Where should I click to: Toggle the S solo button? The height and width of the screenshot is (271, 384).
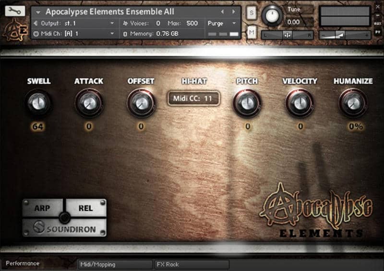click(252, 13)
